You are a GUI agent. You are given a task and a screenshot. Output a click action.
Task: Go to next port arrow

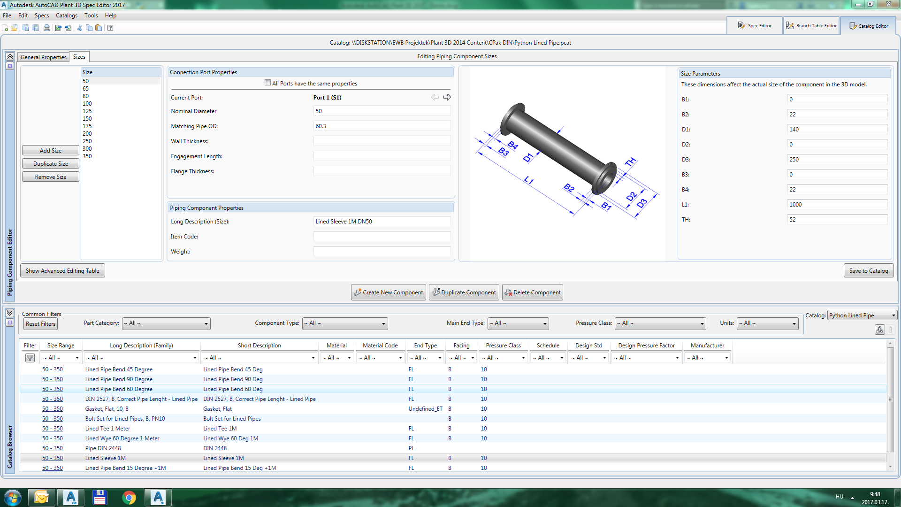(x=447, y=97)
